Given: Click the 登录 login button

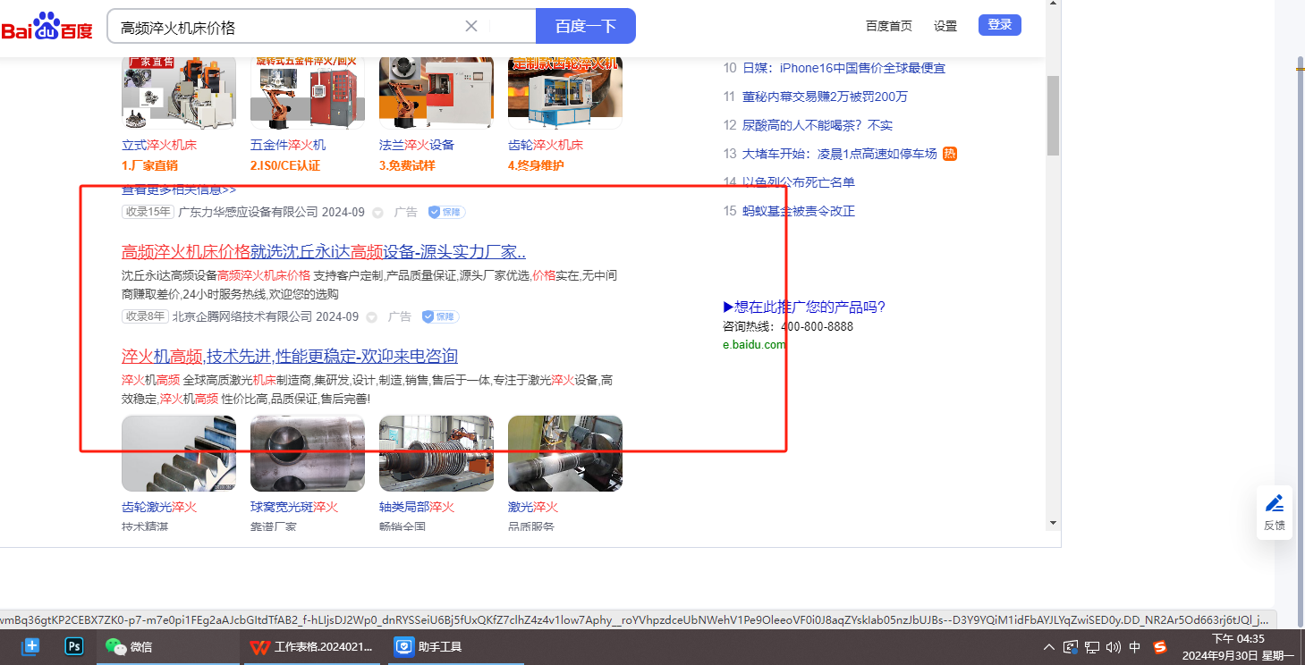Looking at the screenshot, I should pyautogui.click(x=1000, y=25).
